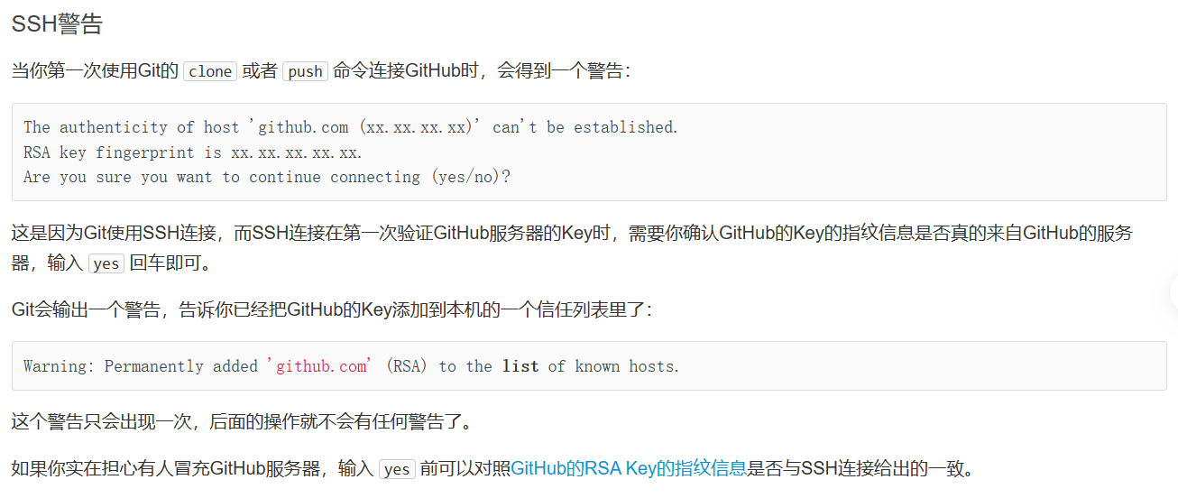Click 'known hosts' at the end of warning line
Image resolution: width=1178 pixels, height=498 pixels.
pos(627,366)
